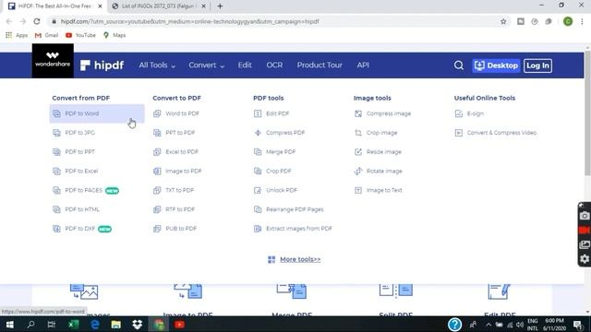This screenshot has height=332, width=591.
Task: Open the Apps bookmark shortcut
Action: tap(17, 35)
